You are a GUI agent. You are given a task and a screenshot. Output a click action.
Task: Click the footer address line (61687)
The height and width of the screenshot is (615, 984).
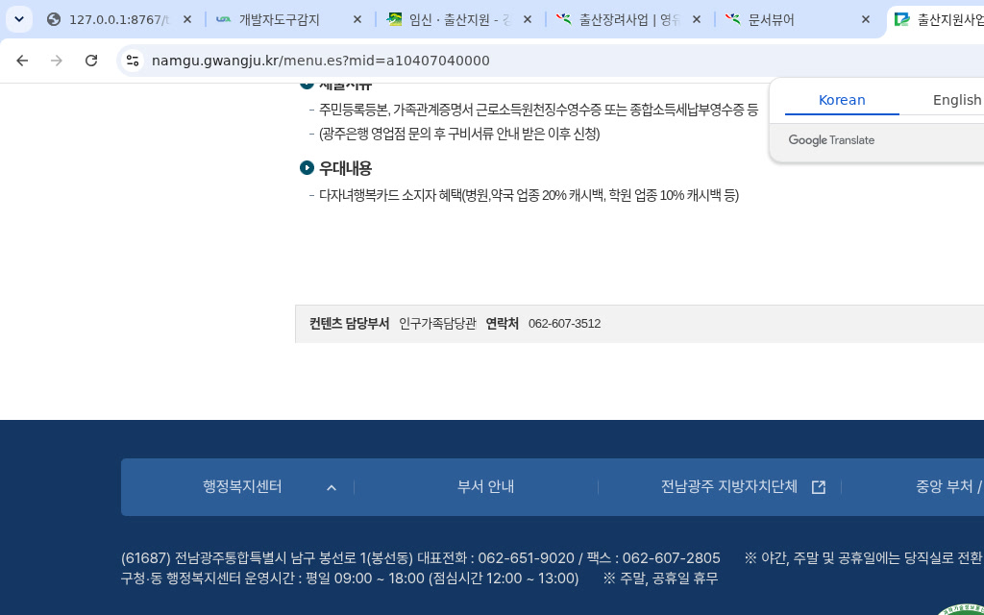421,558
